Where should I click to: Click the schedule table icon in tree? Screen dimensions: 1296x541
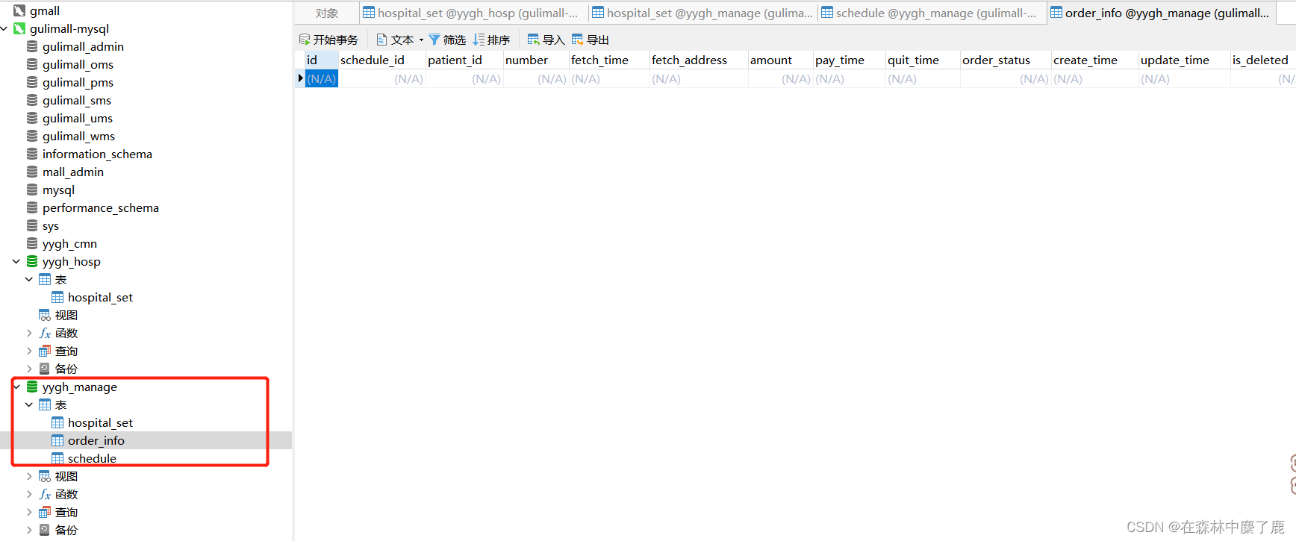click(57, 458)
